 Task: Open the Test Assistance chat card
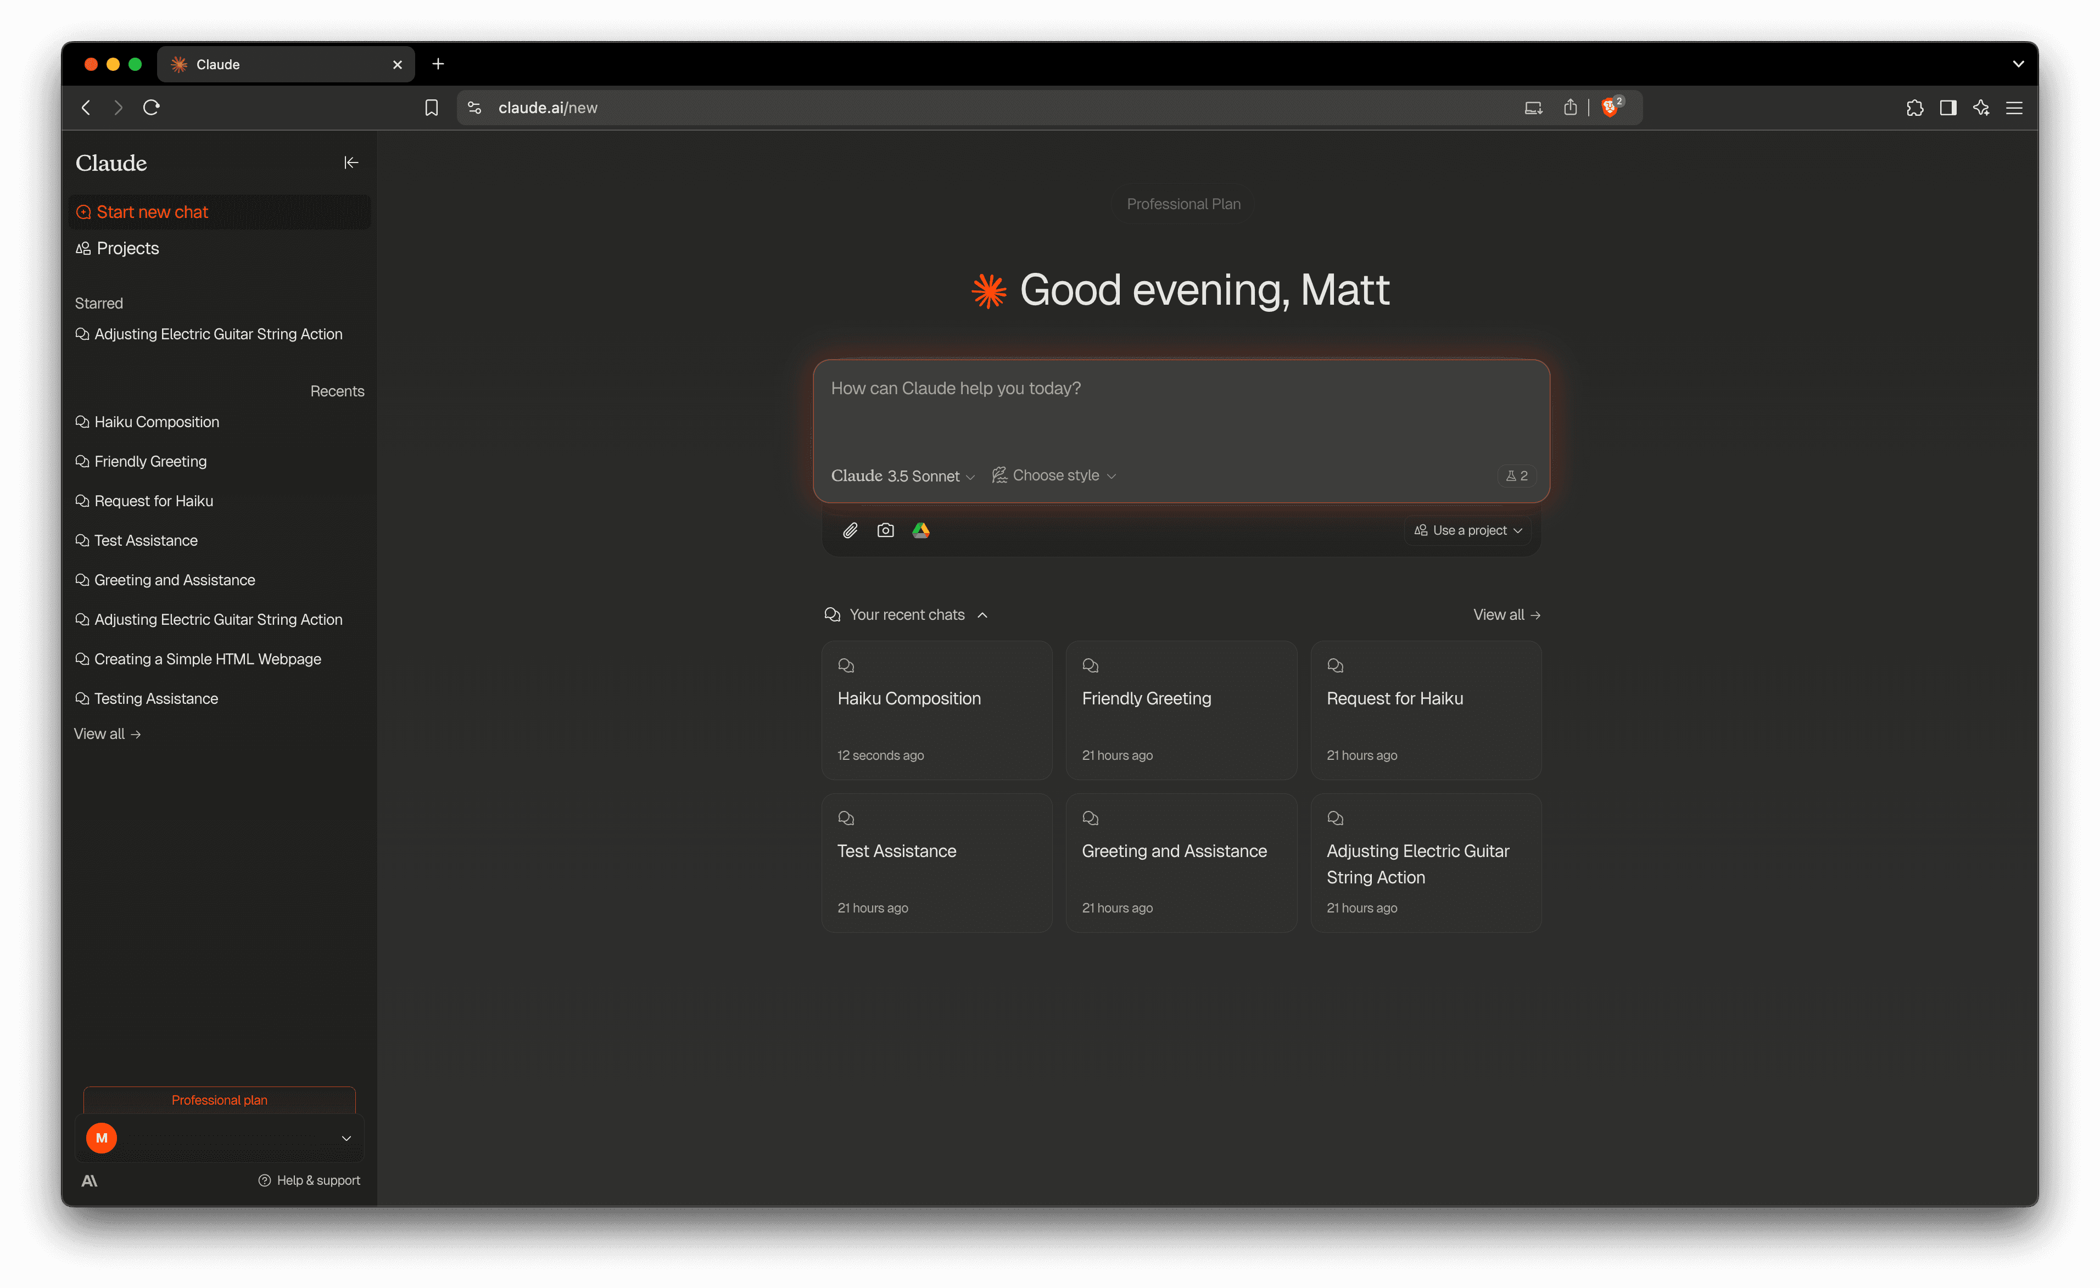click(937, 863)
